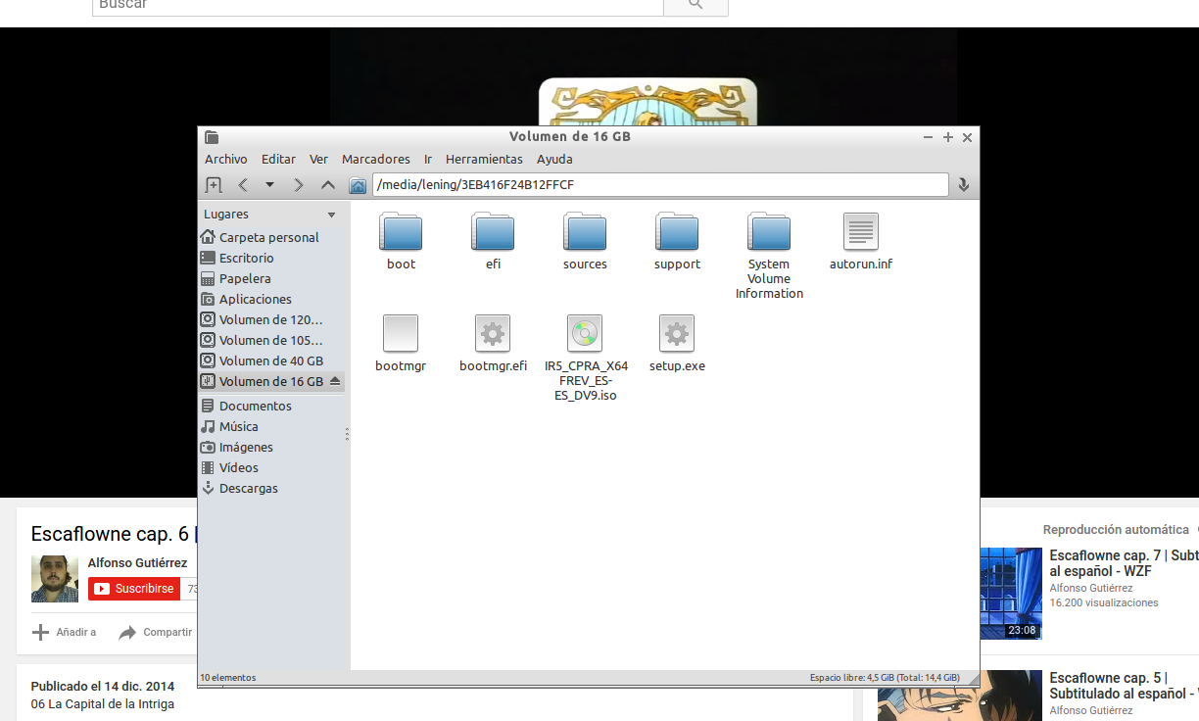
Task: Click the file manager title bar icon
Action: tap(212, 137)
